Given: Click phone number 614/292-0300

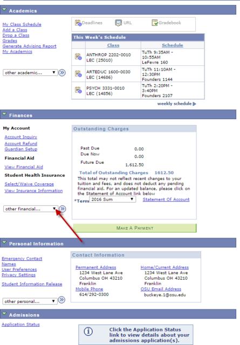Looking at the screenshot, I should point(94,294).
